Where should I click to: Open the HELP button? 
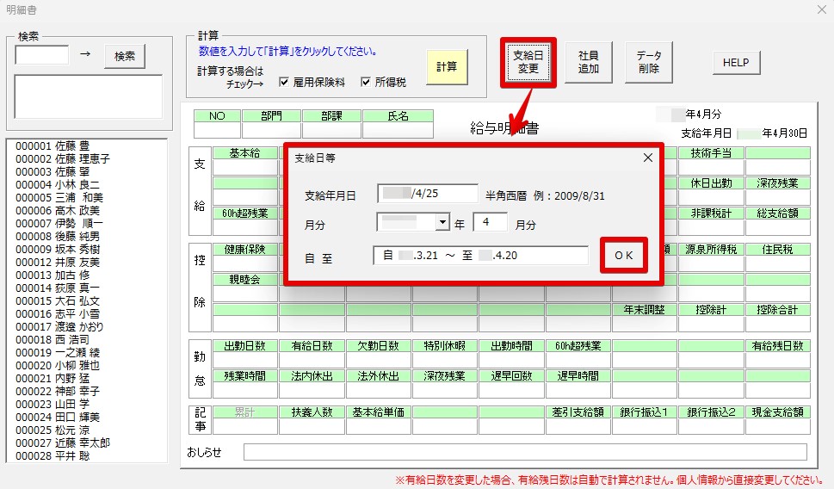pos(736,63)
